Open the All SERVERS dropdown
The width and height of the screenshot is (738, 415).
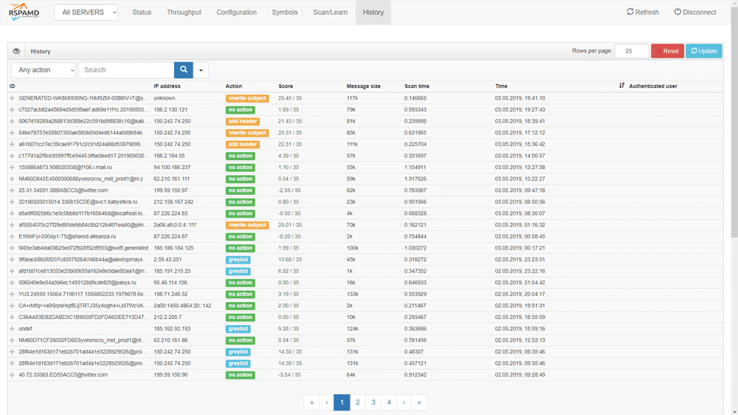coord(86,13)
